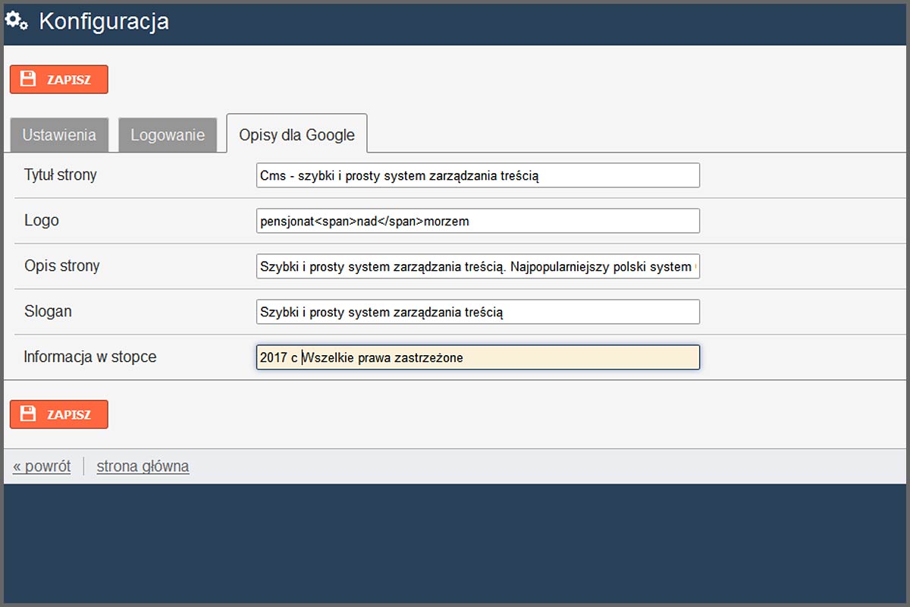Place cursor in the Slogan field

pyautogui.click(x=478, y=312)
